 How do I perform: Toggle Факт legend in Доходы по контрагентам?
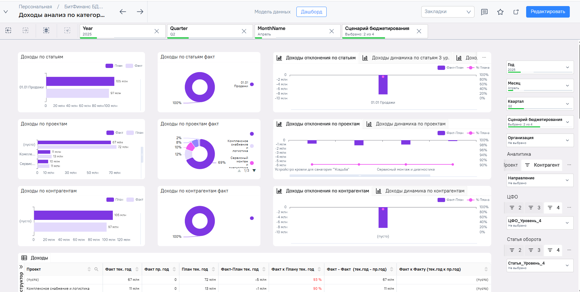135,199
